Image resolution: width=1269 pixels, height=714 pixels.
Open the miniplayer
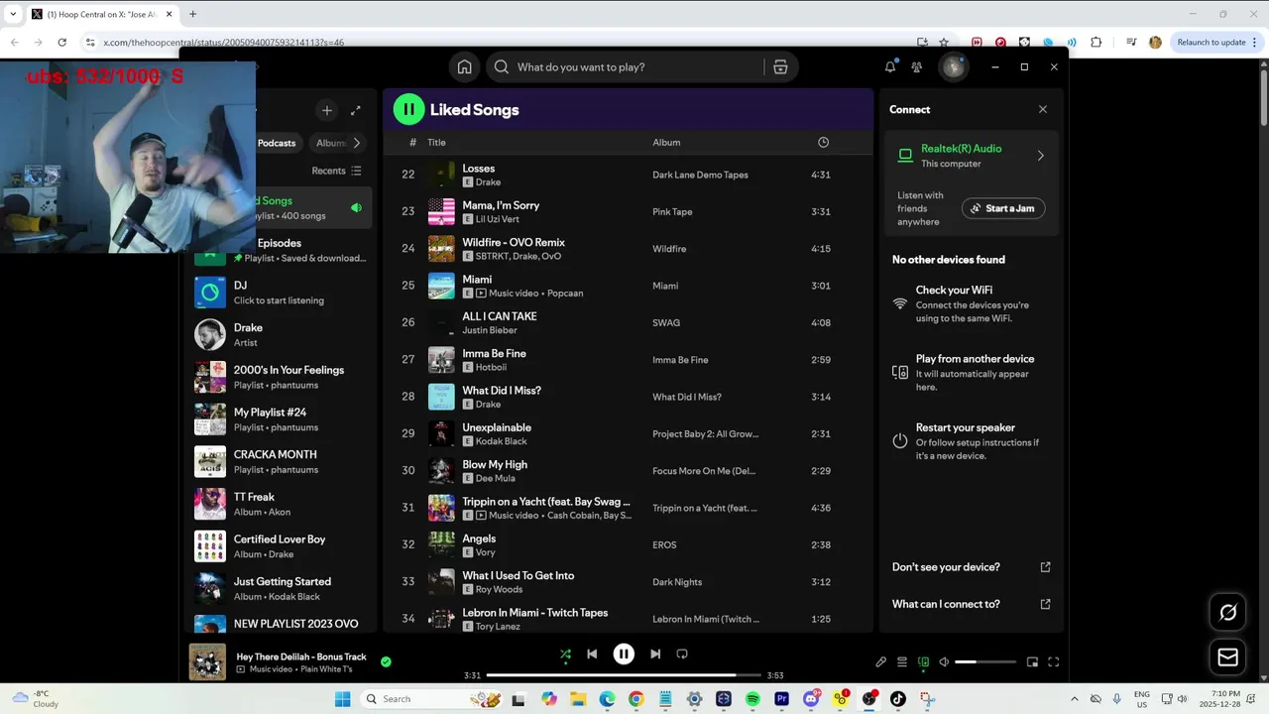[x=1032, y=661]
